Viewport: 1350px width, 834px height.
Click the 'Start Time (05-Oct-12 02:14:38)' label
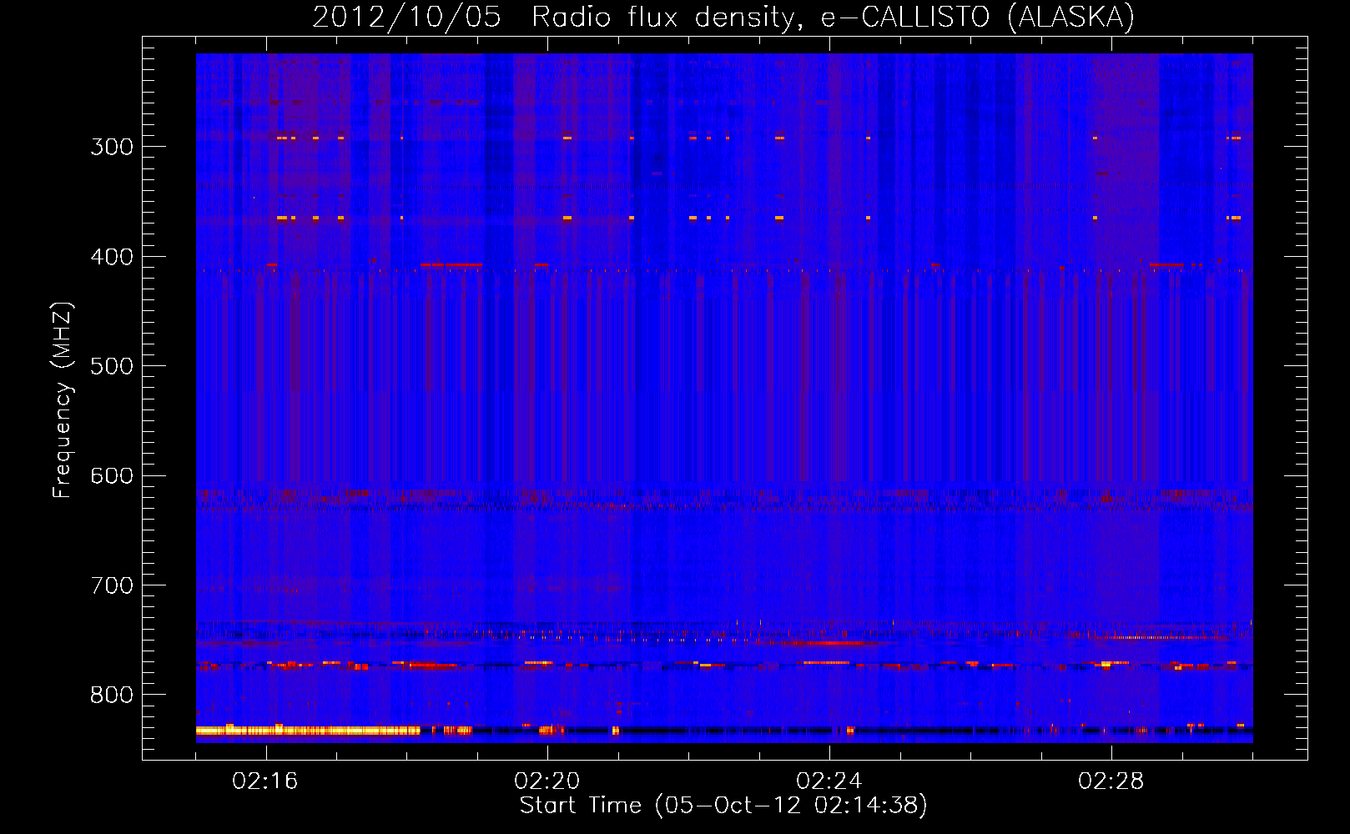723,806
